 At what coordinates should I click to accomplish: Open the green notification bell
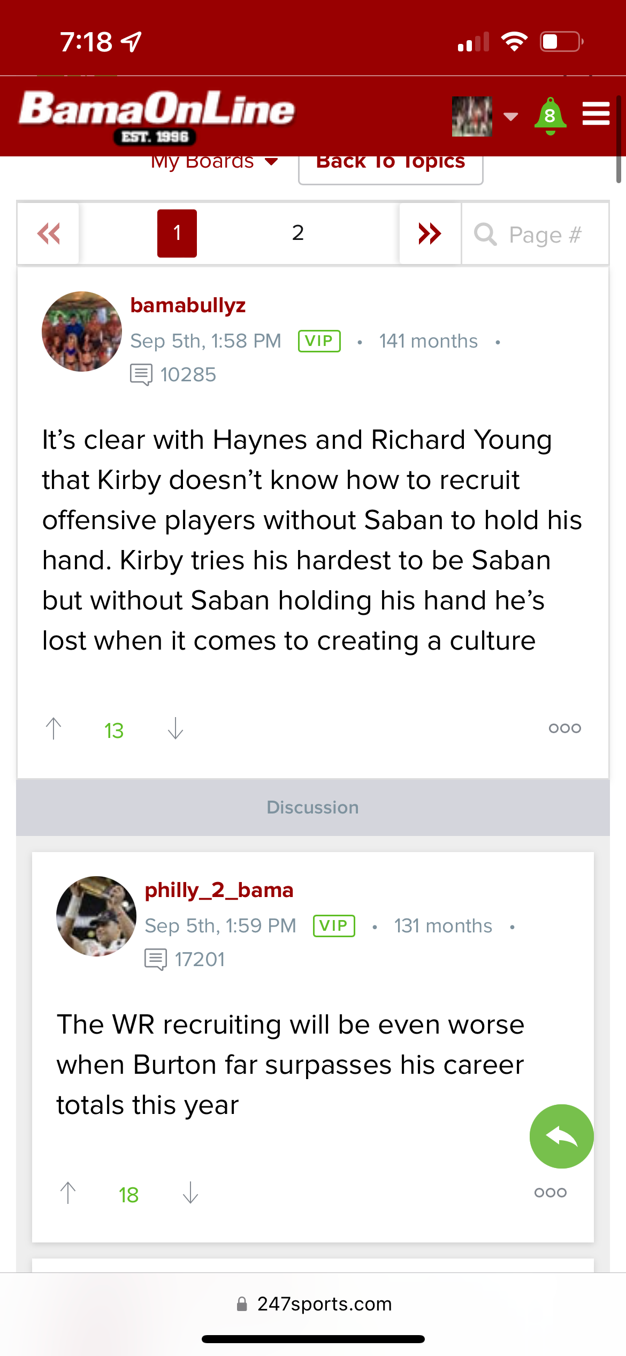pos(550,116)
